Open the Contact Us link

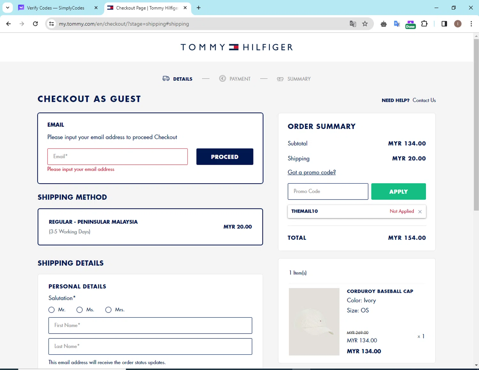pyautogui.click(x=424, y=100)
